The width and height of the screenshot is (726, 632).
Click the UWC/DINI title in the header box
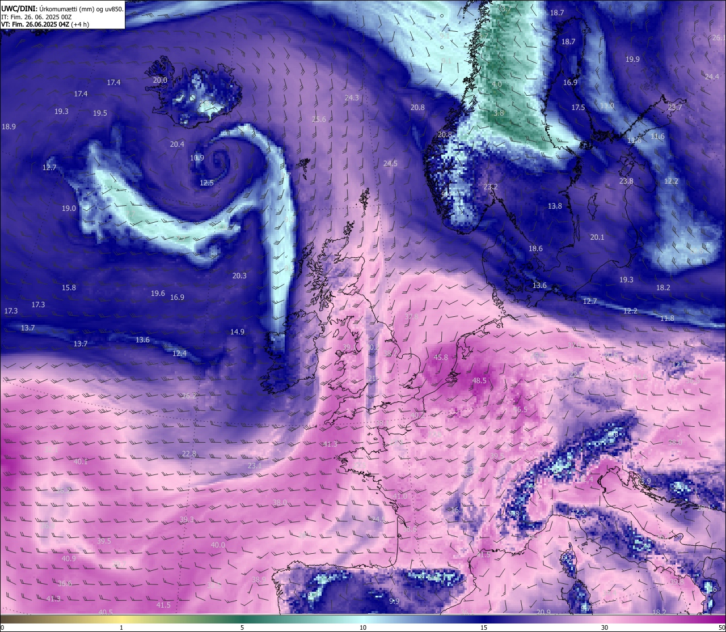(x=19, y=9)
